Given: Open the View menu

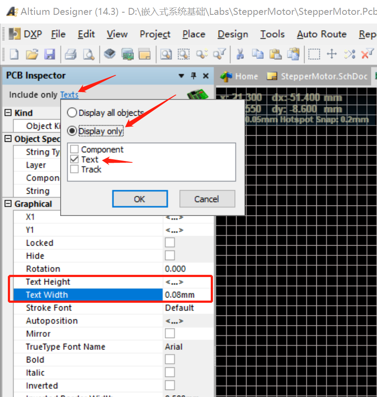Looking at the screenshot, I should click(117, 34).
